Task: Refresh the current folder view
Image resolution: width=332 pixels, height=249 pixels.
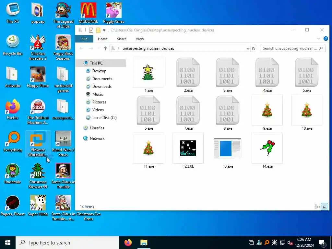Action: point(253,49)
